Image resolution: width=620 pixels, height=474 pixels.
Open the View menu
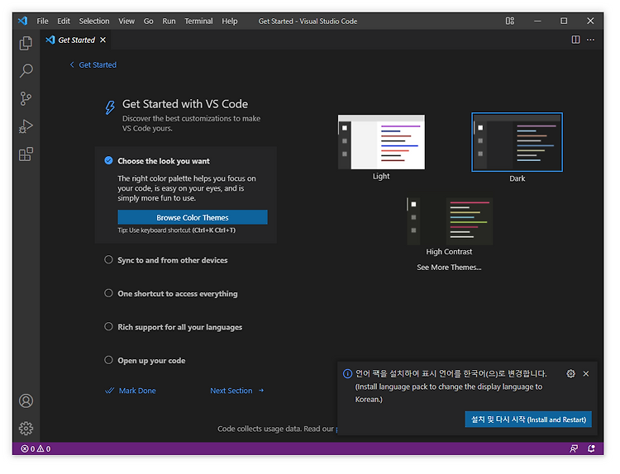126,21
